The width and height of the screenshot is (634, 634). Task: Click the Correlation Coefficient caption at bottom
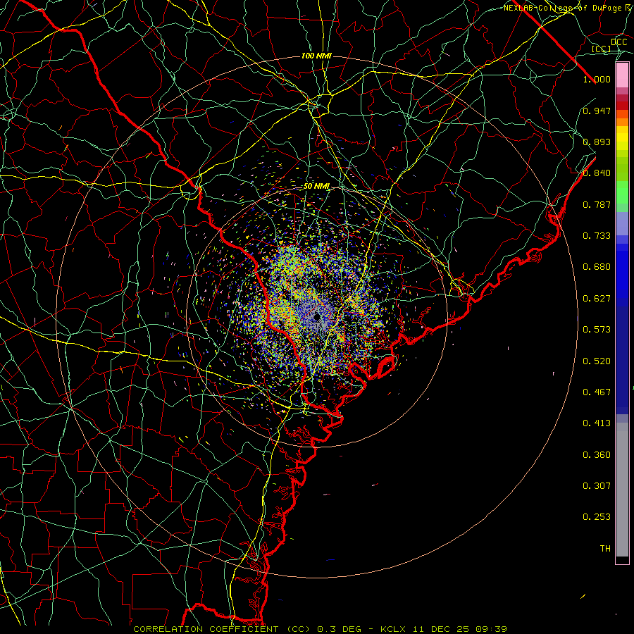point(320,629)
